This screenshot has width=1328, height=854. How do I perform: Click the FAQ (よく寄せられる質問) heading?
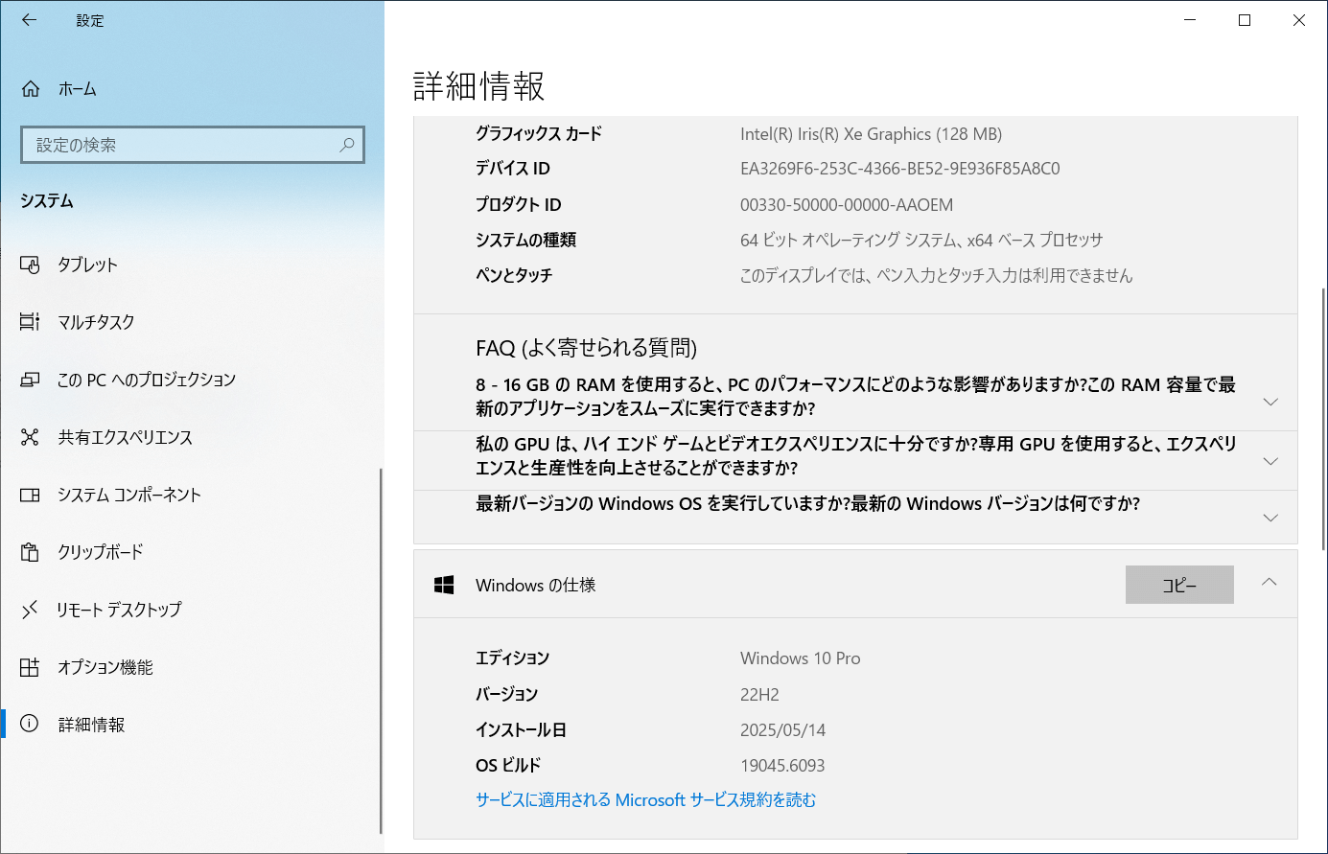pos(586,348)
